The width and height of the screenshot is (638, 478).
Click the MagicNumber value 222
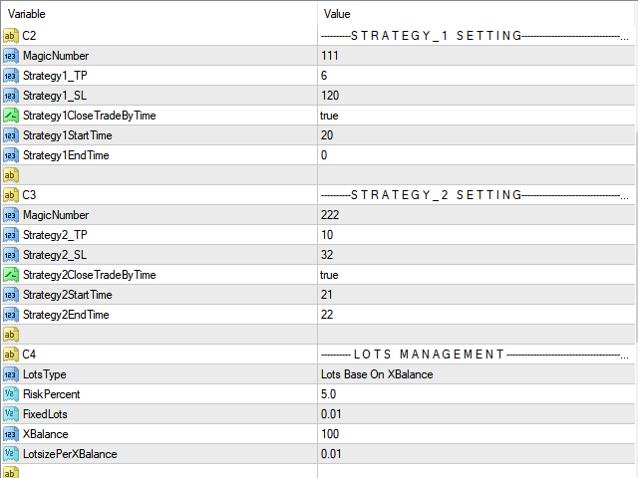(476, 215)
